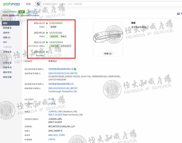This screenshot has width=182, height=143.
Task: Click the address text 'Farnborough, Hampshire, GB'
Action: coord(62,91)
